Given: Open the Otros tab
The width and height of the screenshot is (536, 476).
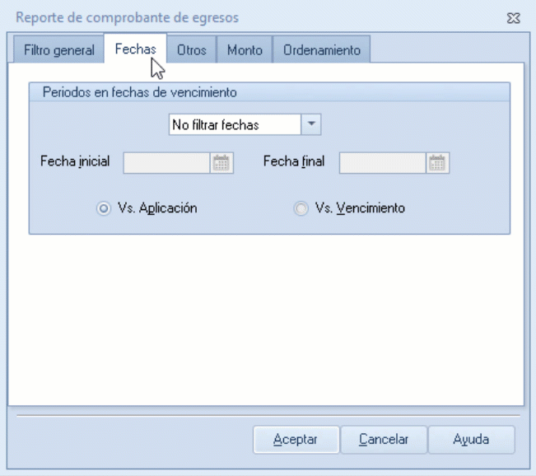Looking at the screenshot, I should 191,50.
